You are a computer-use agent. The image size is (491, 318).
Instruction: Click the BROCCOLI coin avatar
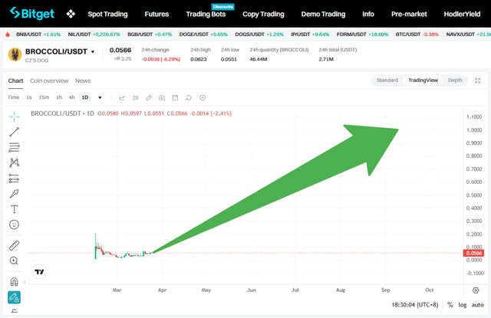tap(15, 54)
